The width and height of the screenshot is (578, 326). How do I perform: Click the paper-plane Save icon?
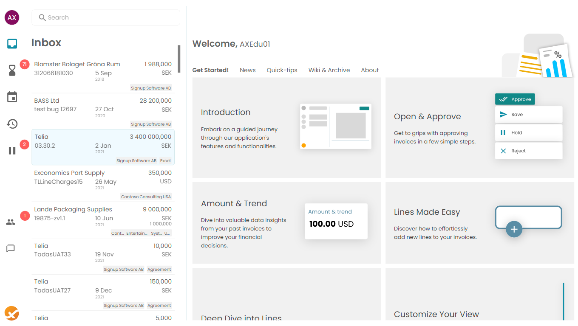click(x=503, y=115)
